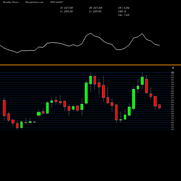
Task: Click the 'OH: 0' reading
Action: coord(122,11)
